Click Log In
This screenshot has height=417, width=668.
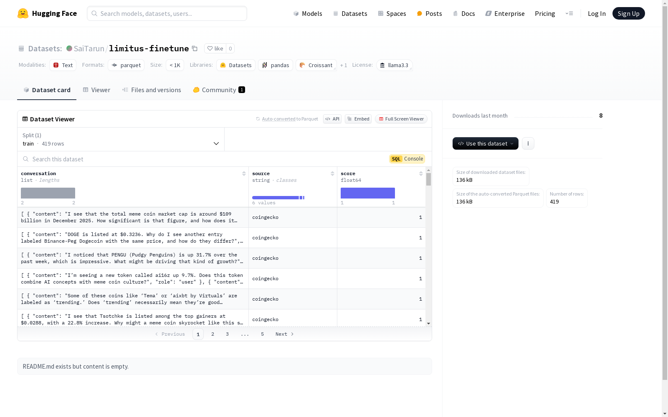pyautogui.click(x=597, y=13)
